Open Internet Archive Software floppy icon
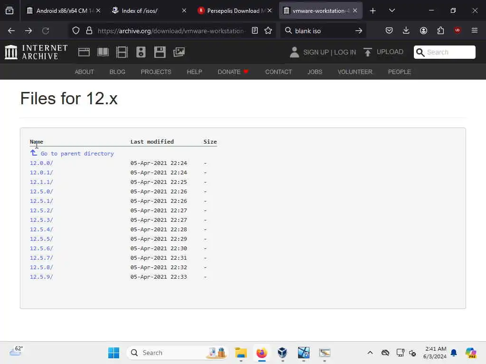Screen dimensions: 486x364 pyautogui.click(x=160, y=52)
